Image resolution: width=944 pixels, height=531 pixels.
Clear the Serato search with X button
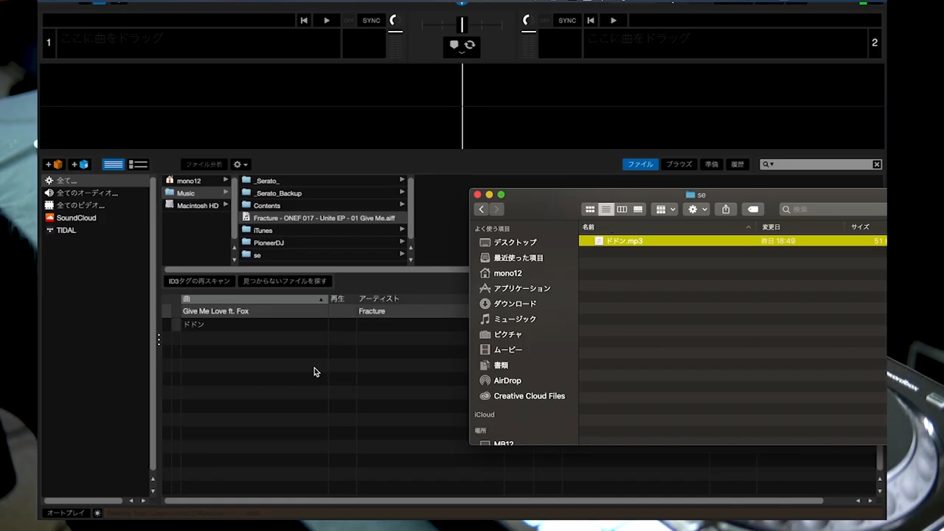click(876, 164)
